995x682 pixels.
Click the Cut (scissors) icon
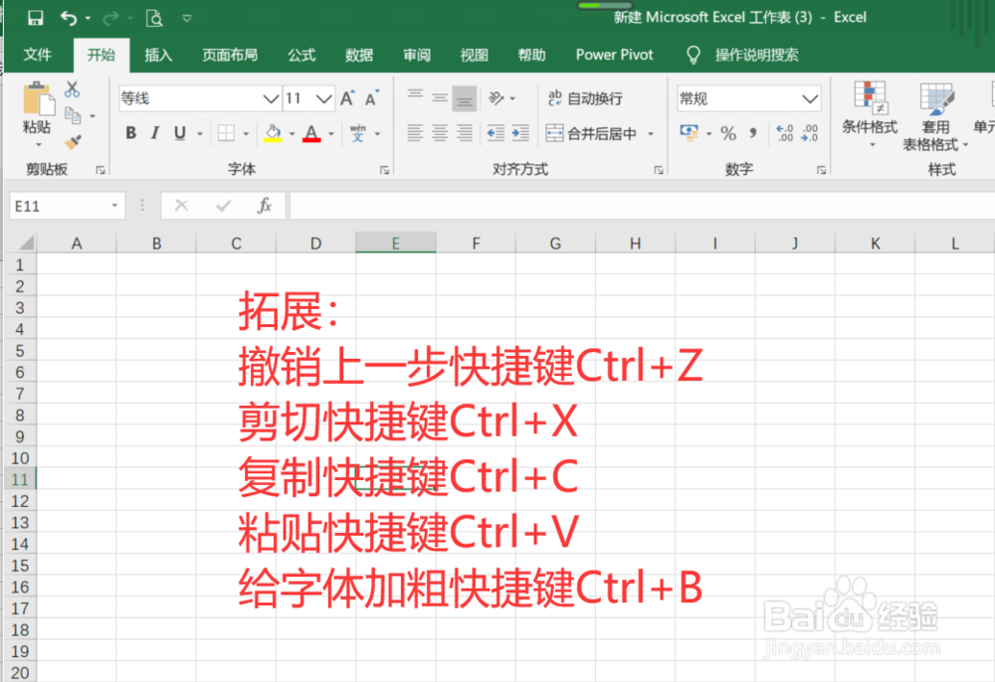click(72, 88)
